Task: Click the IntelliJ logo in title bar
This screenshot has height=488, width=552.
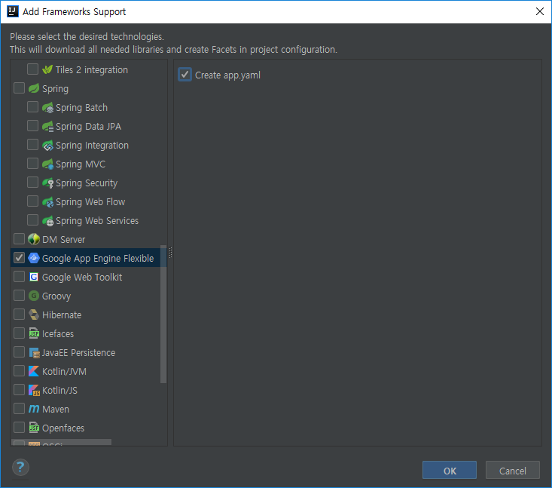Action: click(x=13, y=11)
